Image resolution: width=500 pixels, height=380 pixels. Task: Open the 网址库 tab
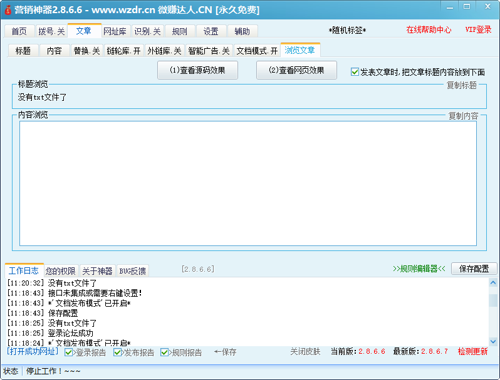pos(115,31)
